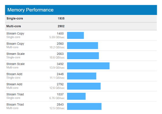This screenshot has width=162, height=114.
Task: Click the Memory Performance header title
Action: pos(30,10)
